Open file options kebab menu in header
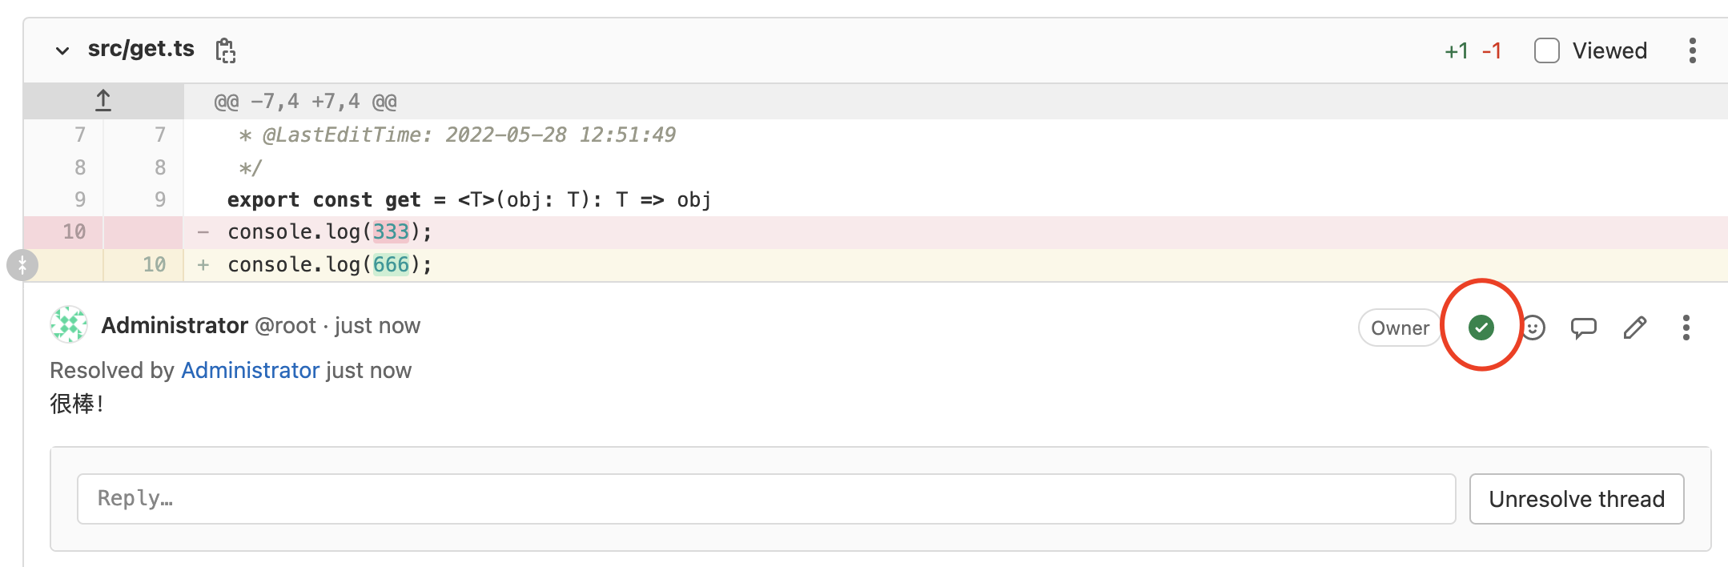This screenshot has height=567, width=1728. click(x=1692, y=50)
